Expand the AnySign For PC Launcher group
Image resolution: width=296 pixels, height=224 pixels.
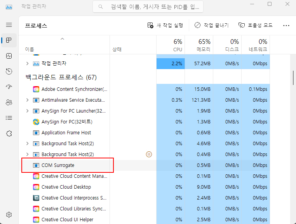[27, 111]
